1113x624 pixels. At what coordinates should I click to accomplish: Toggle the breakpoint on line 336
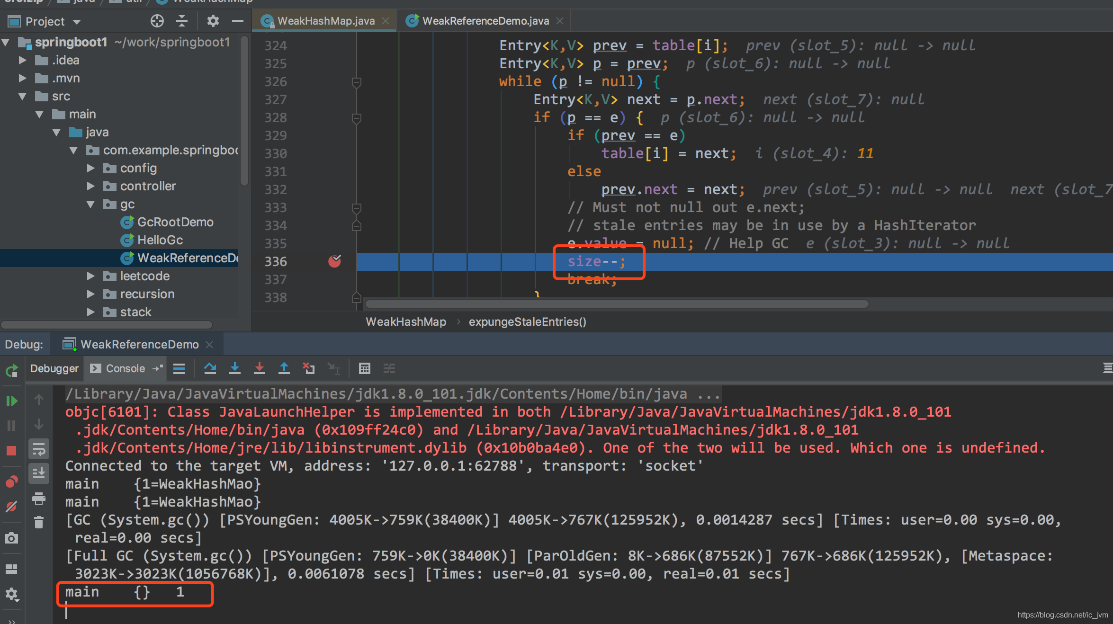click(335, 261)
